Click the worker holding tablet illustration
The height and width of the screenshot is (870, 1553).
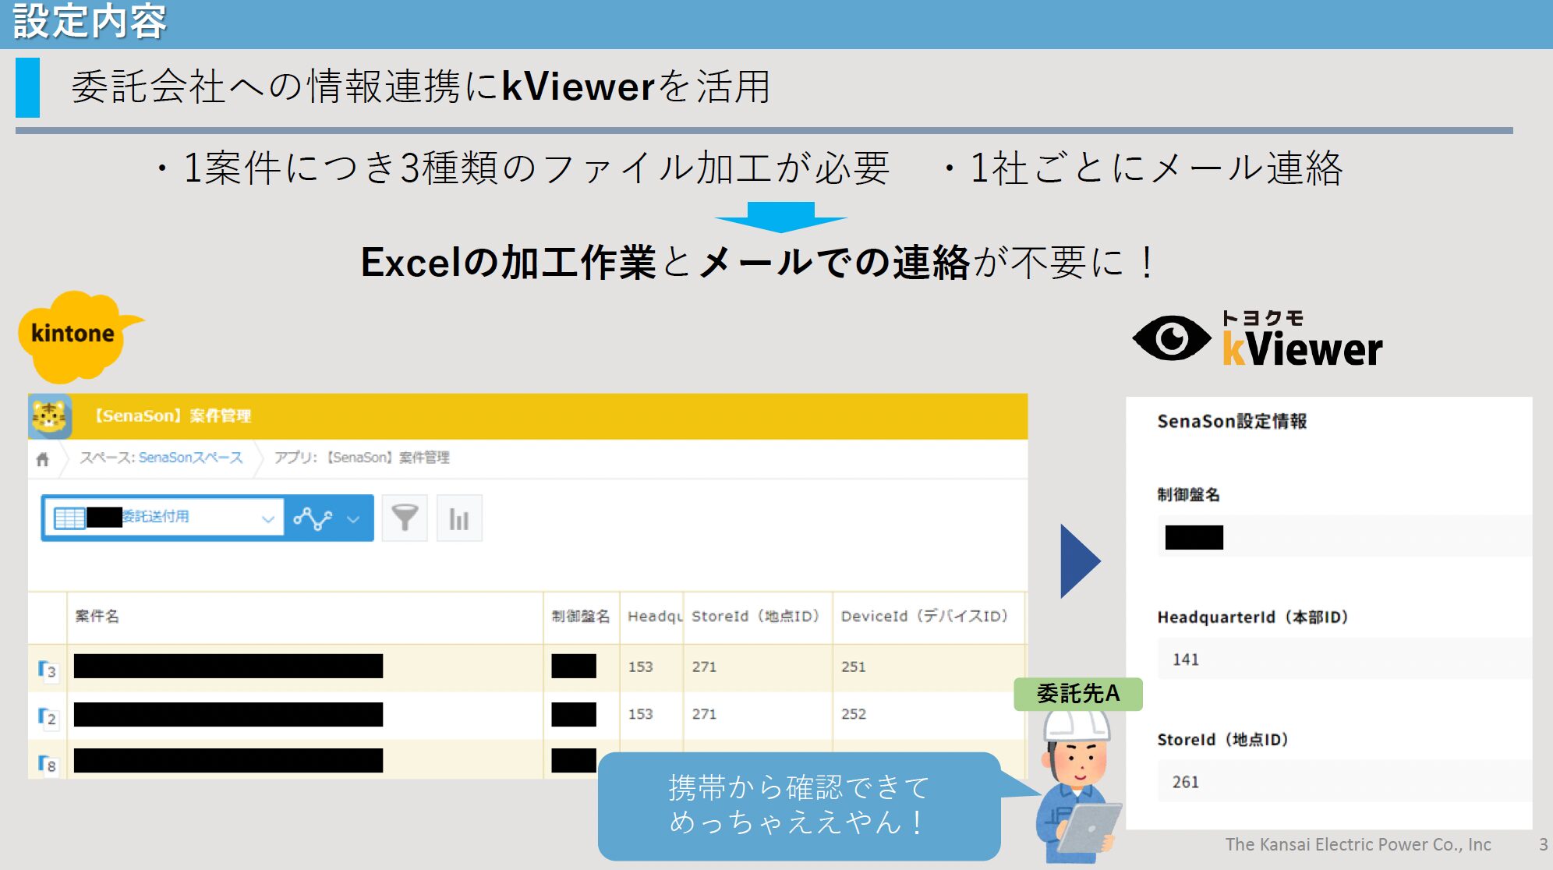tap(1079, 786)
